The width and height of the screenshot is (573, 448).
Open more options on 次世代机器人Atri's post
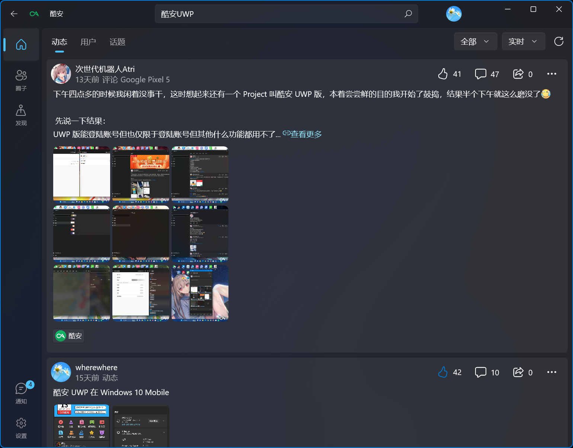click(552, 74)
